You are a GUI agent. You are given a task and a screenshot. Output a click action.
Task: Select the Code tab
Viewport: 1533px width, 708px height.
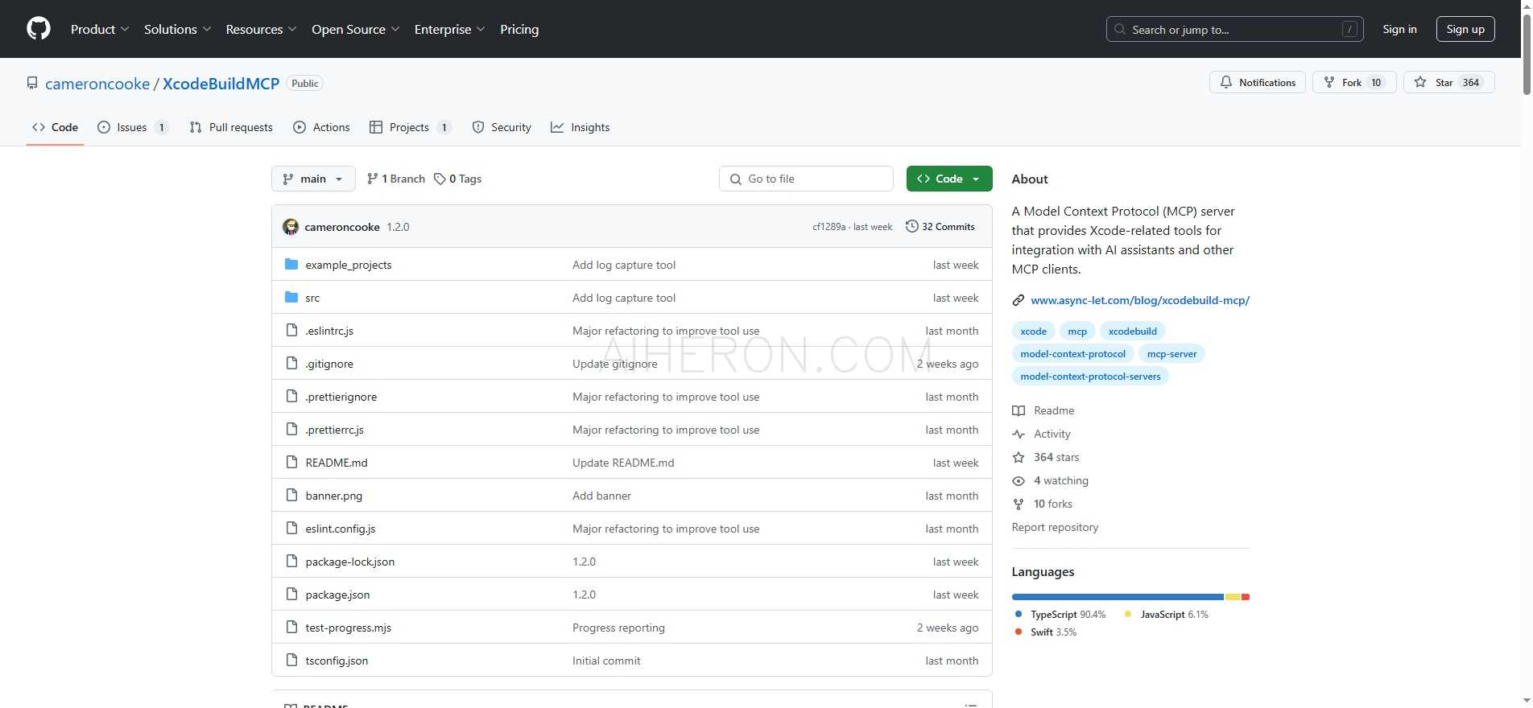pos(55,127)
